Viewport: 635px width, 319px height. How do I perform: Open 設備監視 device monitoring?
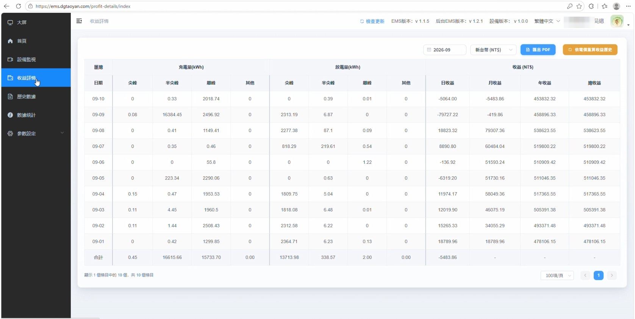point(36,59)
